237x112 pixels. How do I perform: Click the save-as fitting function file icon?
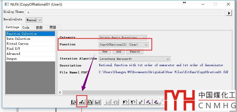point(90,102)
